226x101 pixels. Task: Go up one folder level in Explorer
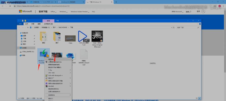point(28,28)
